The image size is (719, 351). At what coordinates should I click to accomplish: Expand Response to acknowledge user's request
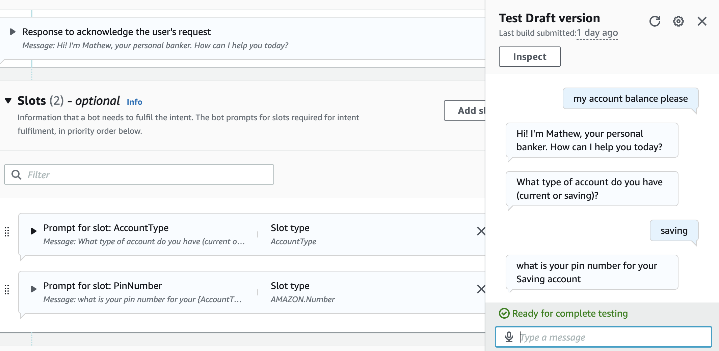13,32
